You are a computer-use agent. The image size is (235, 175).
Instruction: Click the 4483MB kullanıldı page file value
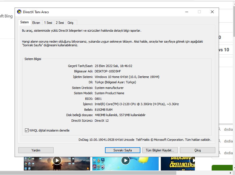pyautogui.click(x=120, y=115)
